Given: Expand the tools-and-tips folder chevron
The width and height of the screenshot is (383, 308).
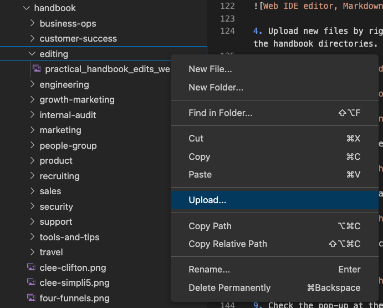Looking at the screenshot, I should pyautogui.click(x=32, y=236).
